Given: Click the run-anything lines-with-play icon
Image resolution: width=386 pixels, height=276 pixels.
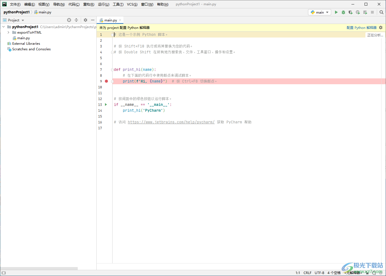Looking at the screenshot, I should pyautogui.click(x=365, y=12).
